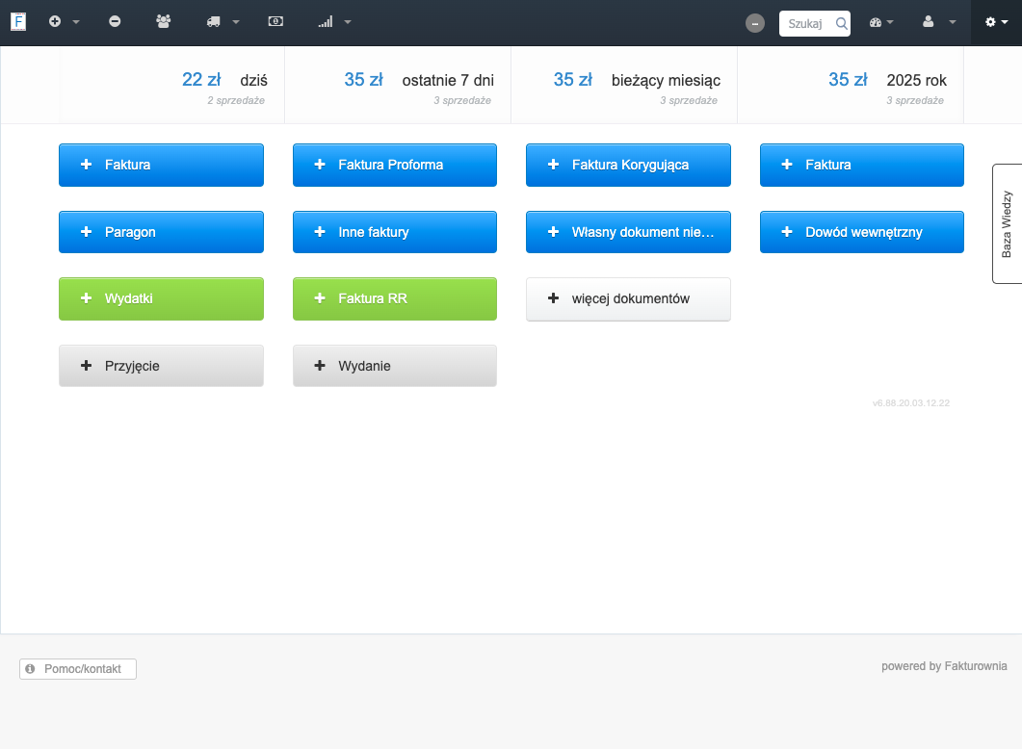
Task: Create a new Paragon
Action: [161, 232]
